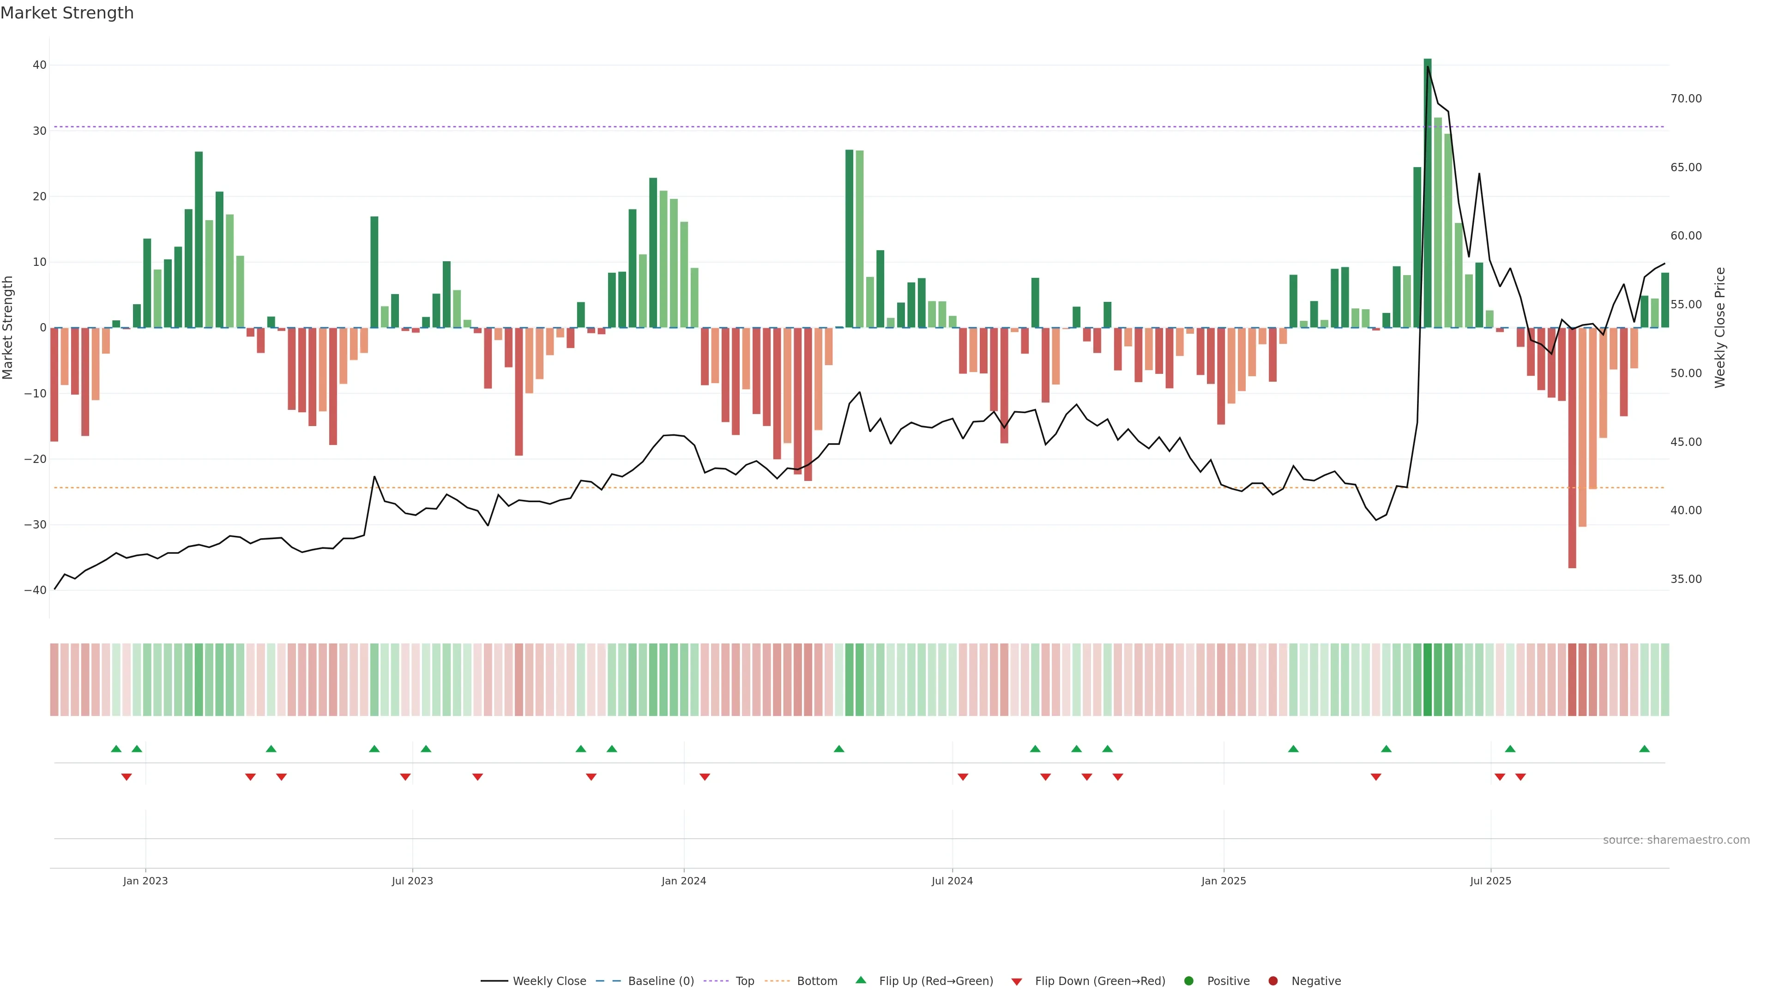Select the Jan 2024 x-axis label
Screen dimensions: 1773x997
point(683,881)
